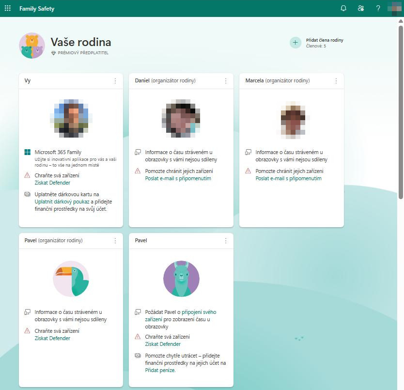
Task: Click 'Získat Defender' in toucan Pavel card
Action: [52, 338]
